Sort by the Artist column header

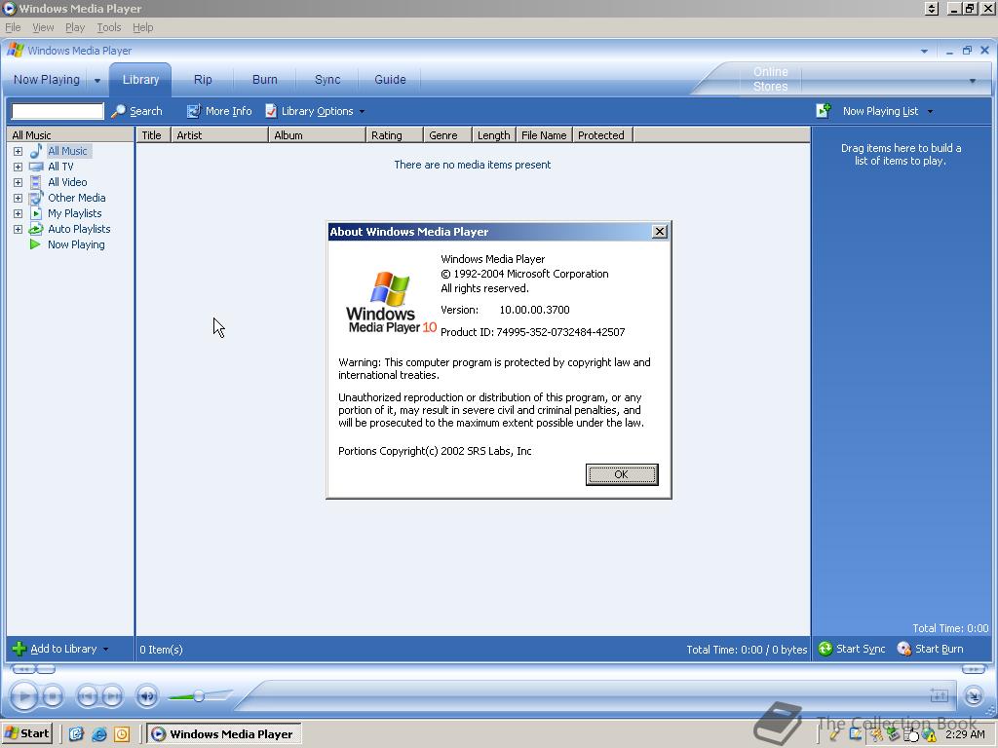tap(219, 134)
